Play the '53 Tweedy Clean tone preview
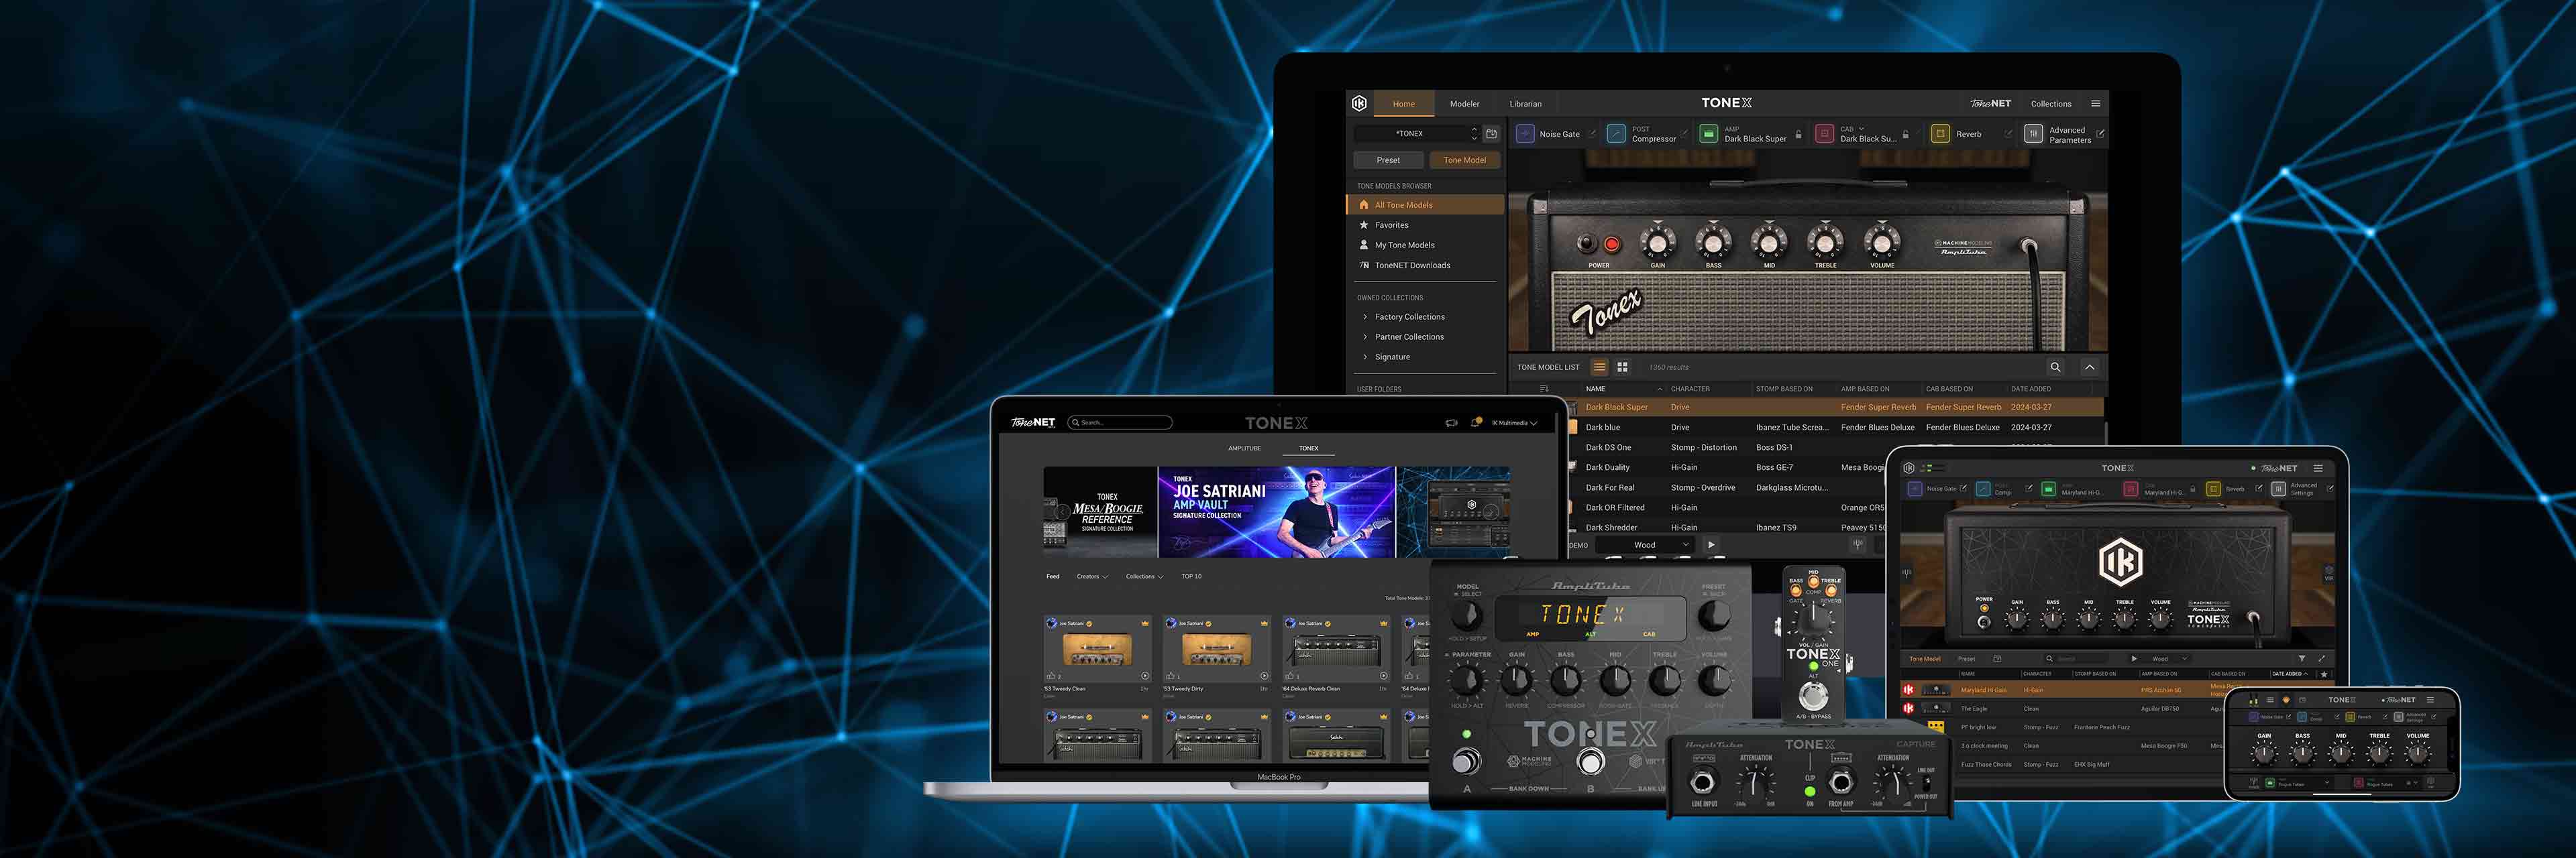The image size is (2576, 858). point(1145,676)
